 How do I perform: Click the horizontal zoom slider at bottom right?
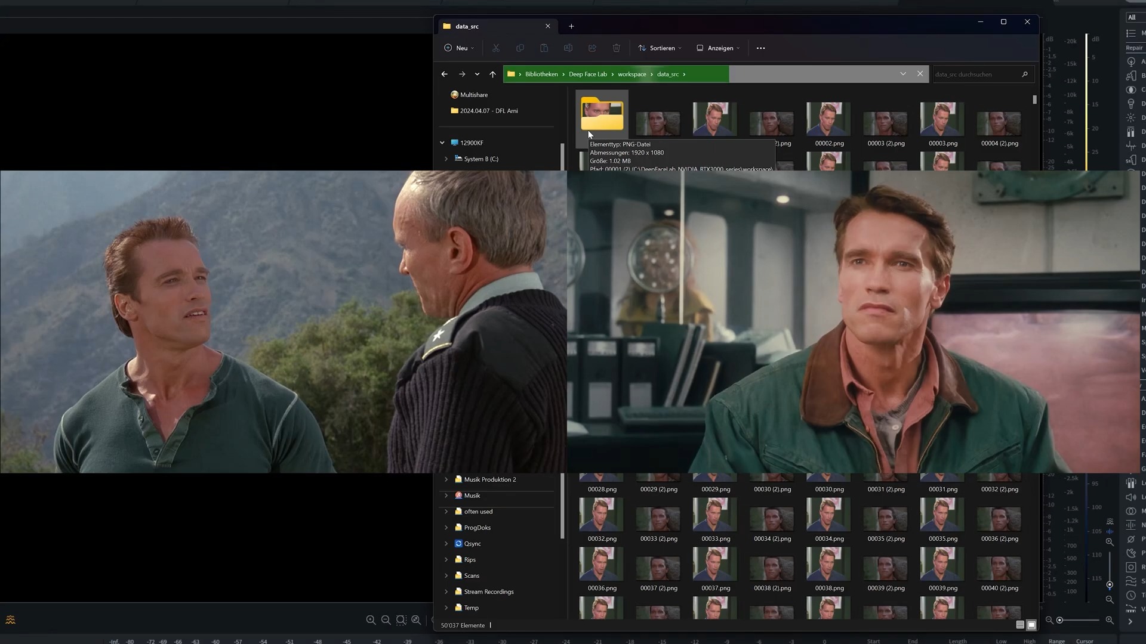coord(1078,621)
